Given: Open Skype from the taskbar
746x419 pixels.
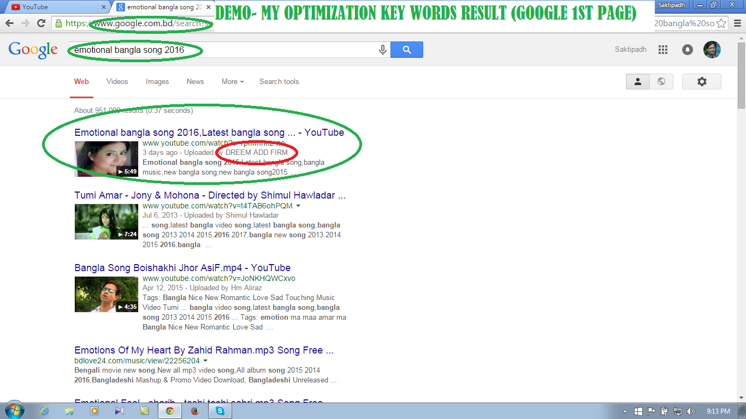Looking at the screenshot, I should coord(220,411).
